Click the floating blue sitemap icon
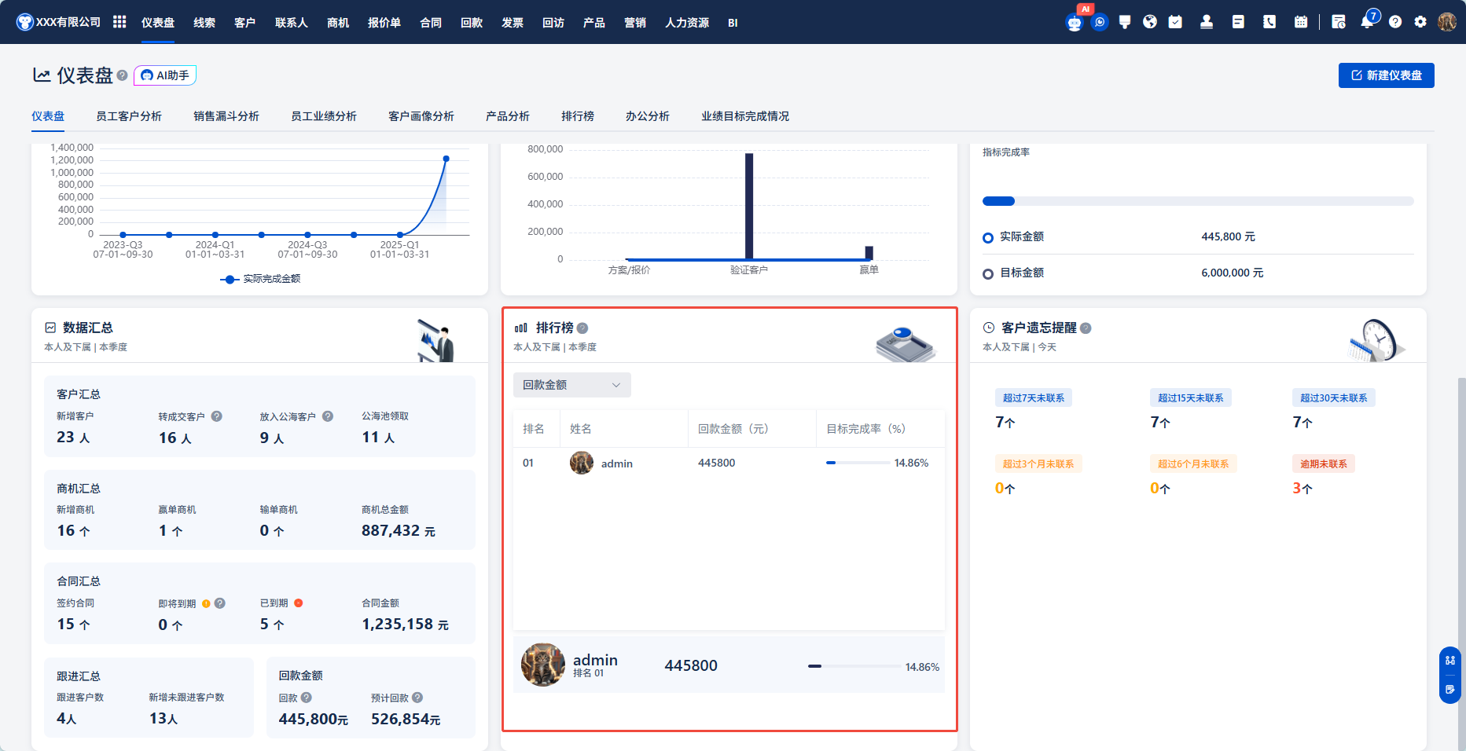1466x751 pixels. pyautogui.click(x=1450, y=661)
